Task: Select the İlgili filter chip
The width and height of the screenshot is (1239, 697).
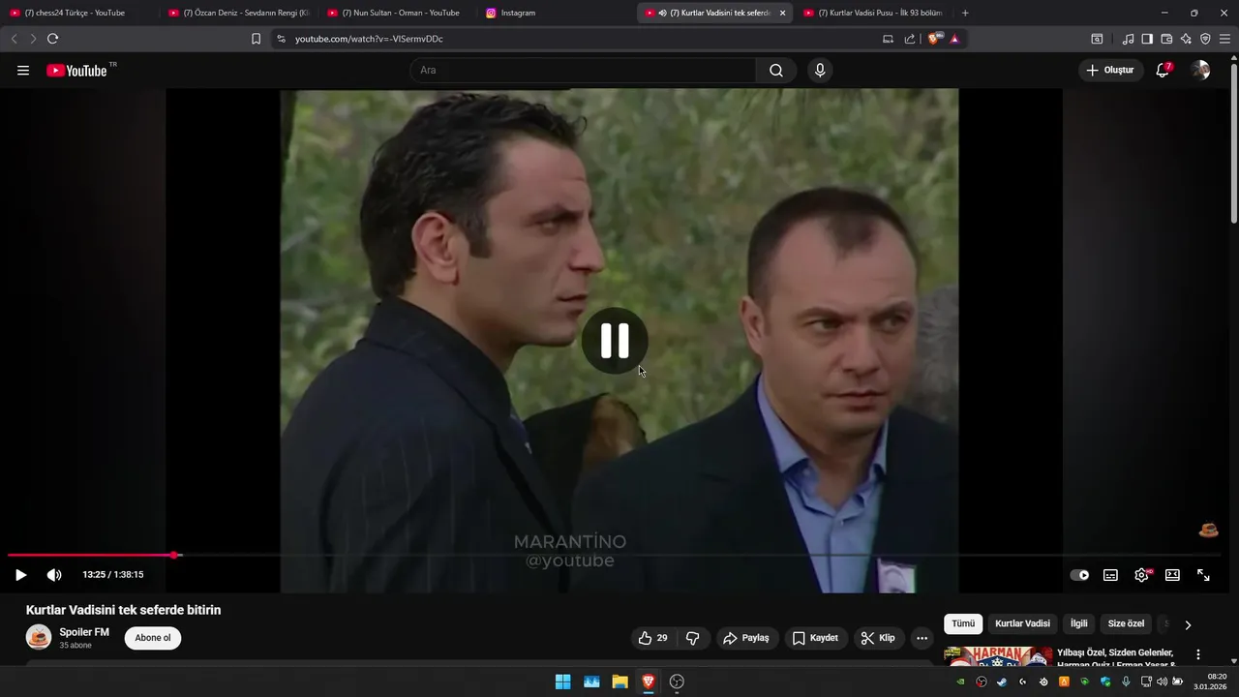Action: tap(1078, 624)
